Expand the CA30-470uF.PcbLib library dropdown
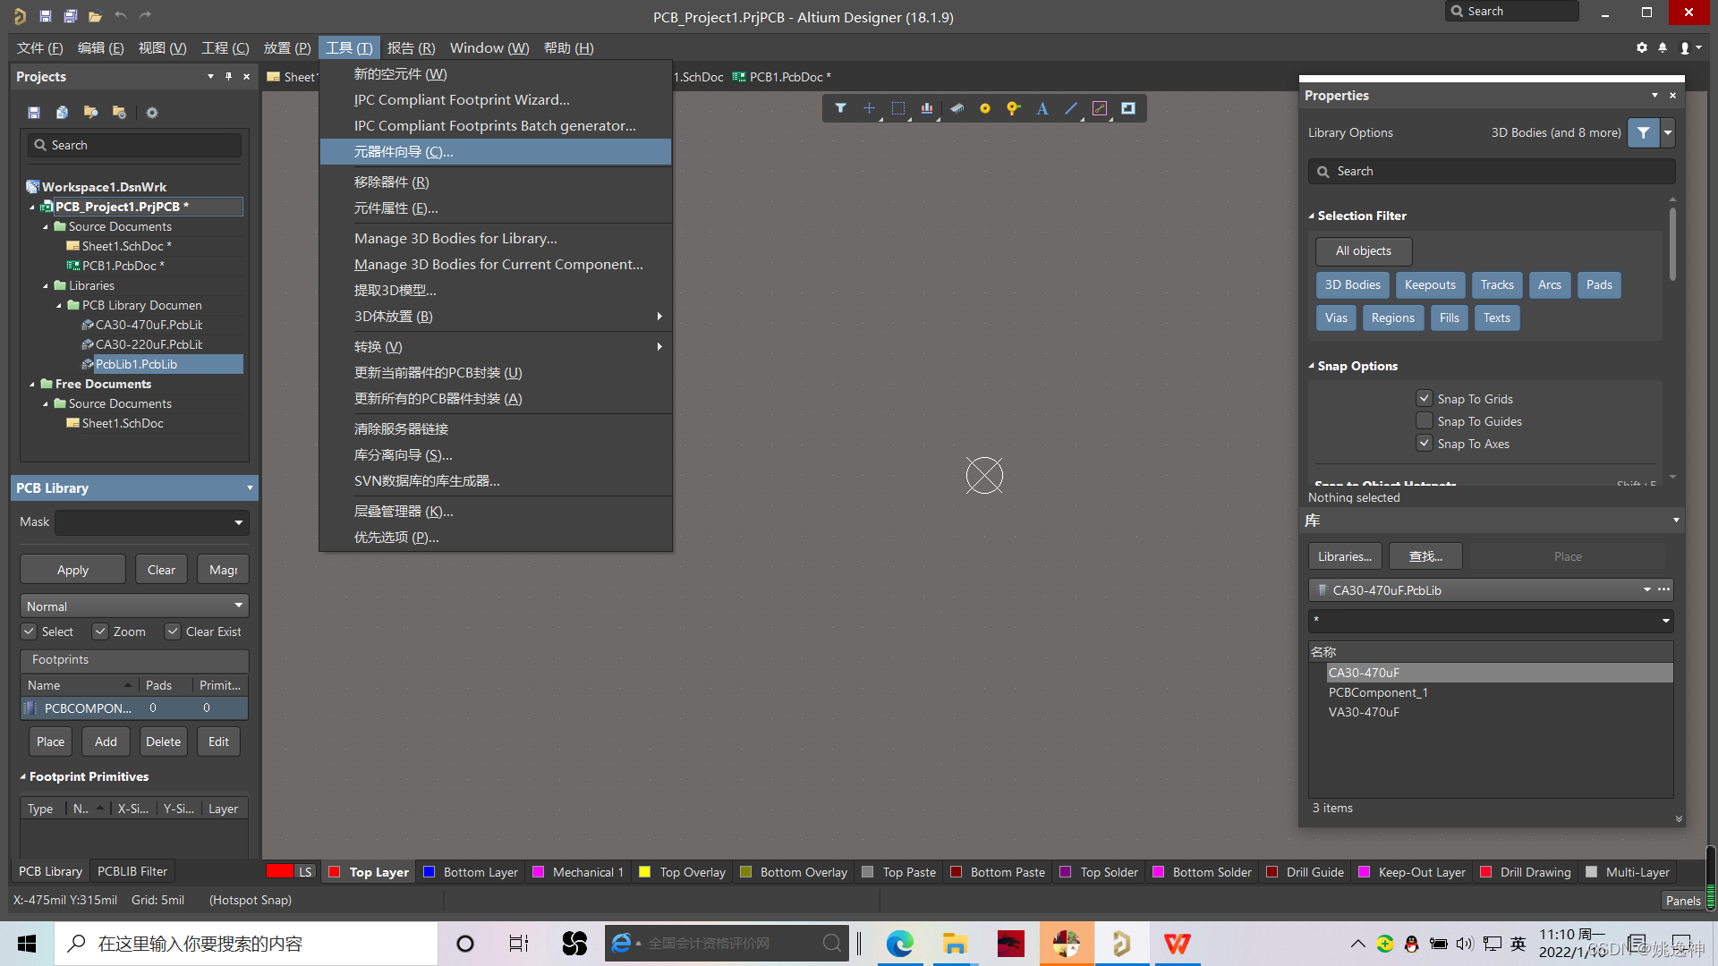 pos(1646,589)
